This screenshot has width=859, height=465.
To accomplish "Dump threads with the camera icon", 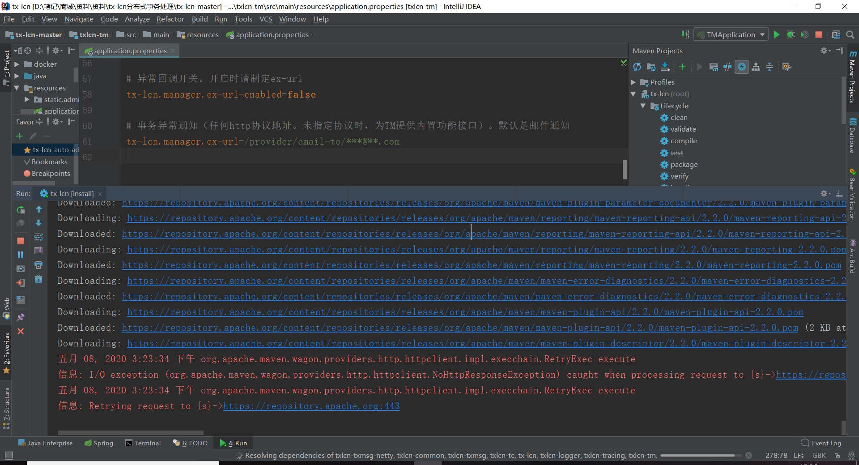I will pyautogui.click(x=21, y=269).
